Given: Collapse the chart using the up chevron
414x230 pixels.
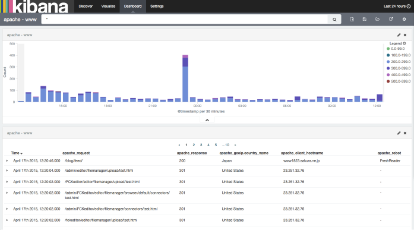Looking at the screenshot, I should click(x=207, y=120).
